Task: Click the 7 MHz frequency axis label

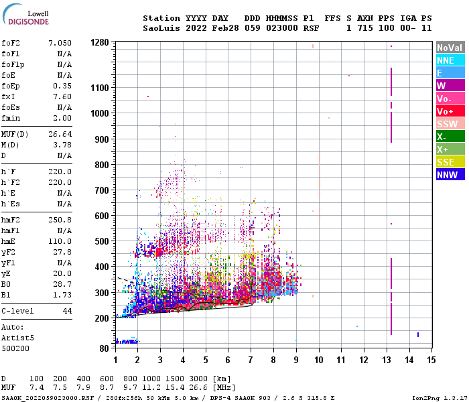Action: tap(251, 360)
